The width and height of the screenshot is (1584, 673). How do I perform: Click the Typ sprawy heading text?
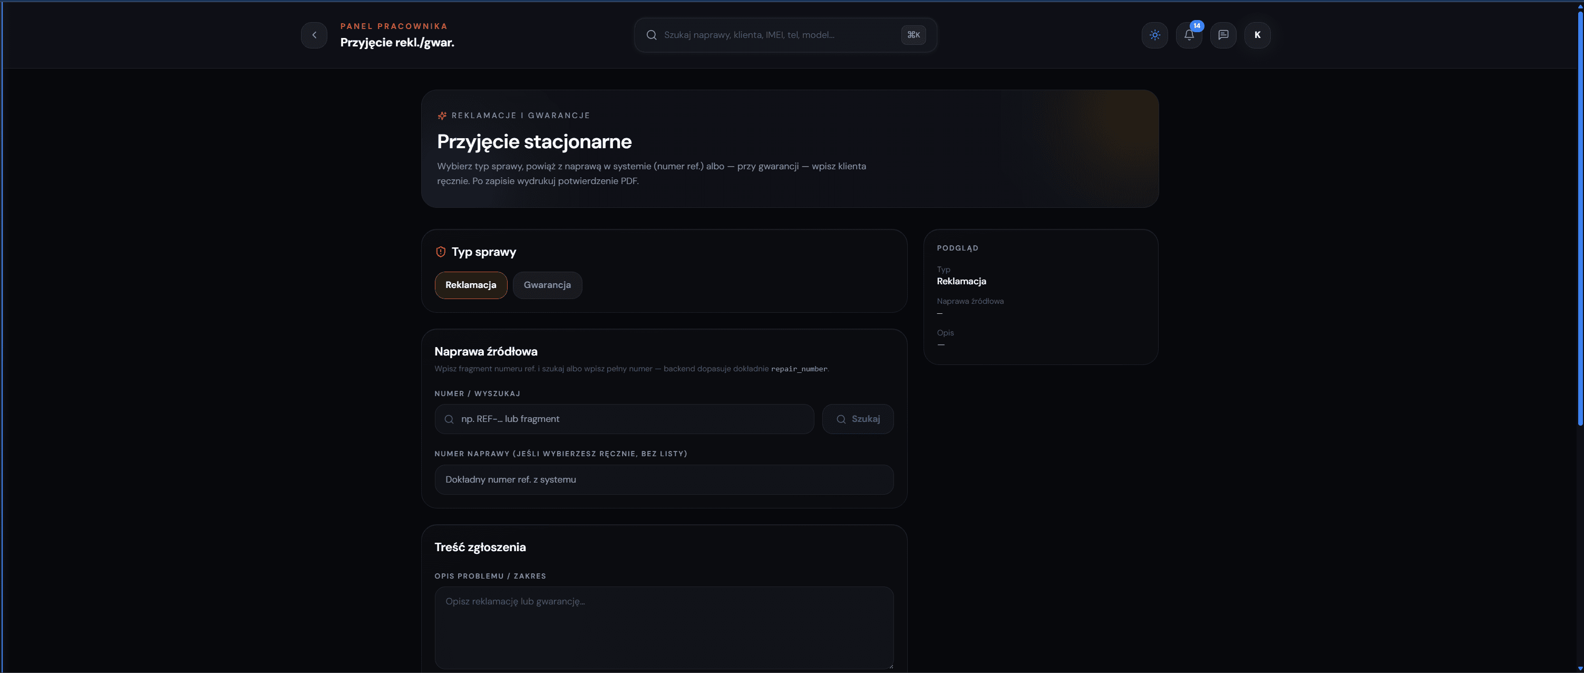[483, 252]
